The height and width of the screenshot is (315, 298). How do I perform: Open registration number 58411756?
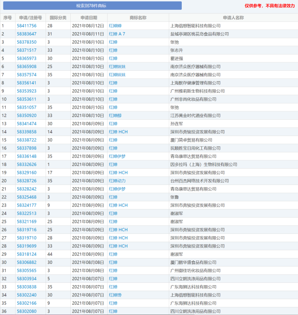tap(26, 26)
